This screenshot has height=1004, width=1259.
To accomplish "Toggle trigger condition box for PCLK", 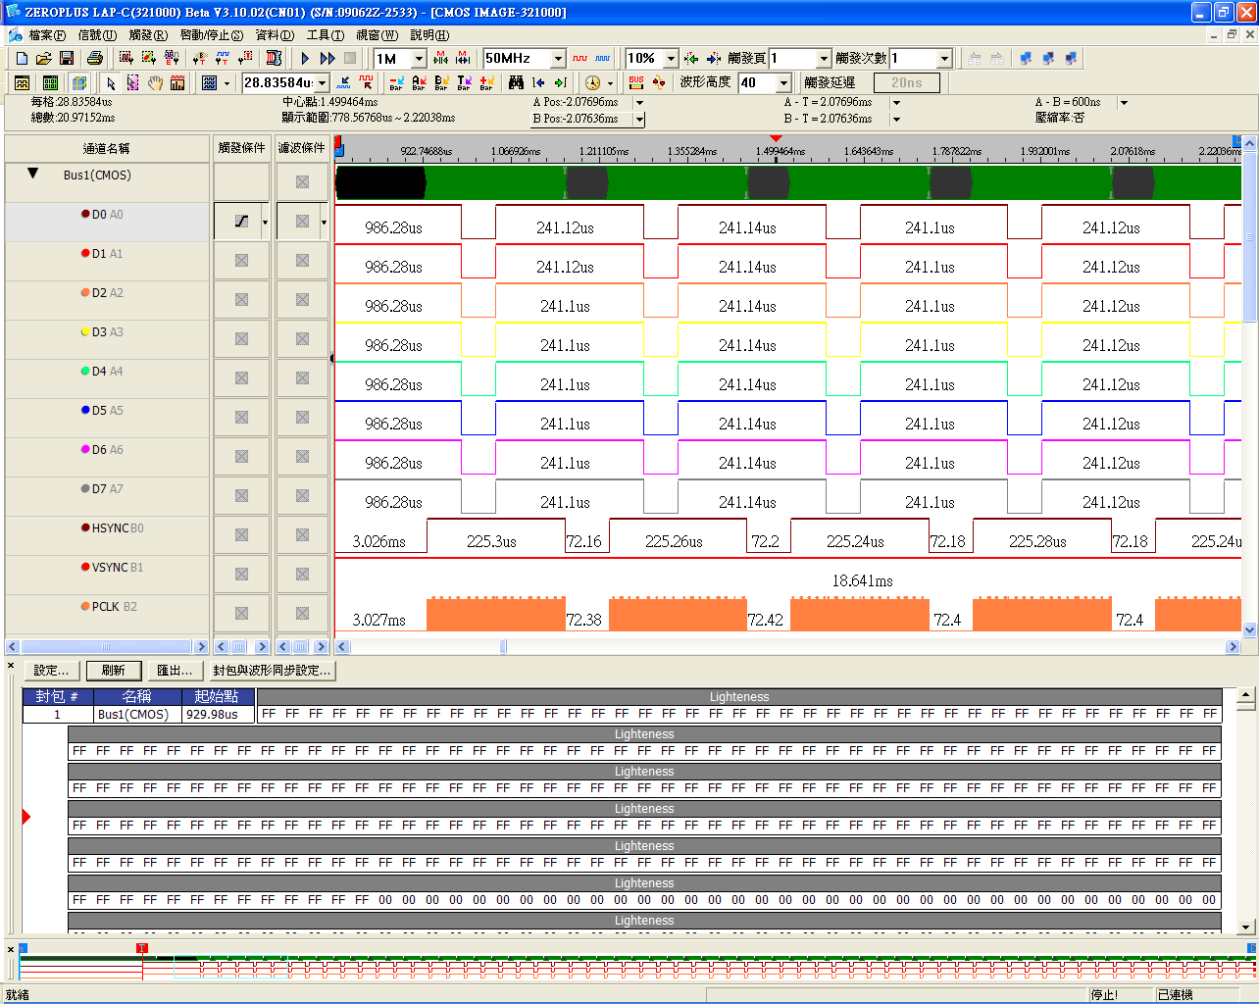I will [242, 614].
